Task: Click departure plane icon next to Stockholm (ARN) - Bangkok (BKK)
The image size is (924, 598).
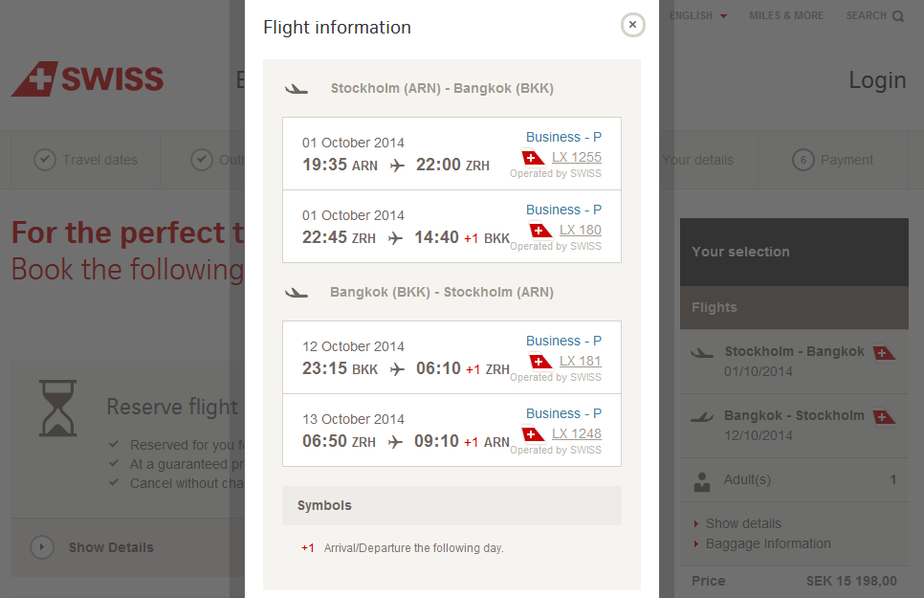Action: [297, 89]
